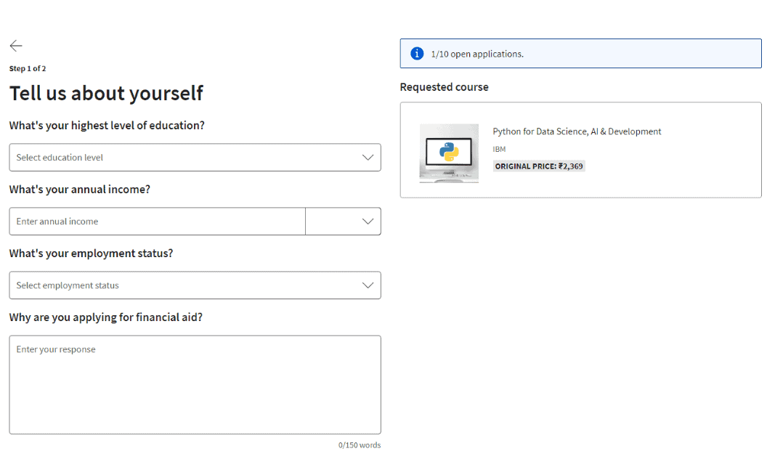The image size is (767, 462).
Task: Click the annual income input field
Action: click(x=157, y=221)
